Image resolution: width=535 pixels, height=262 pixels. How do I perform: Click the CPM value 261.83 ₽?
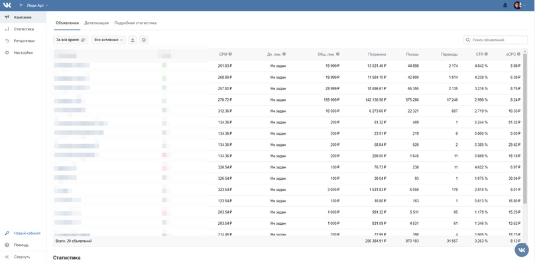click(x=225, y=66)
